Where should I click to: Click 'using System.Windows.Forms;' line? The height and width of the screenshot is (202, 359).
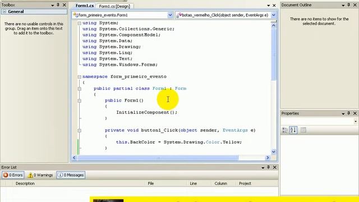[x=120, y=65]
